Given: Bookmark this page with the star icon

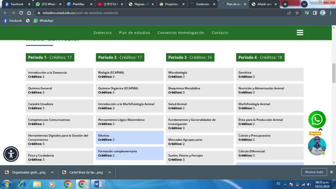Looking at the screenshot, I should pos(297,13).
